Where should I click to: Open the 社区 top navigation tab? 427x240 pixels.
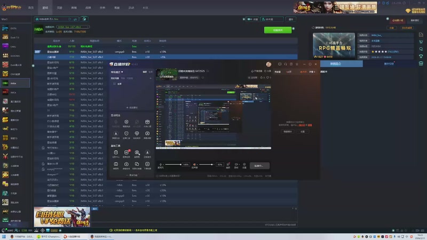tap(145, 8)
